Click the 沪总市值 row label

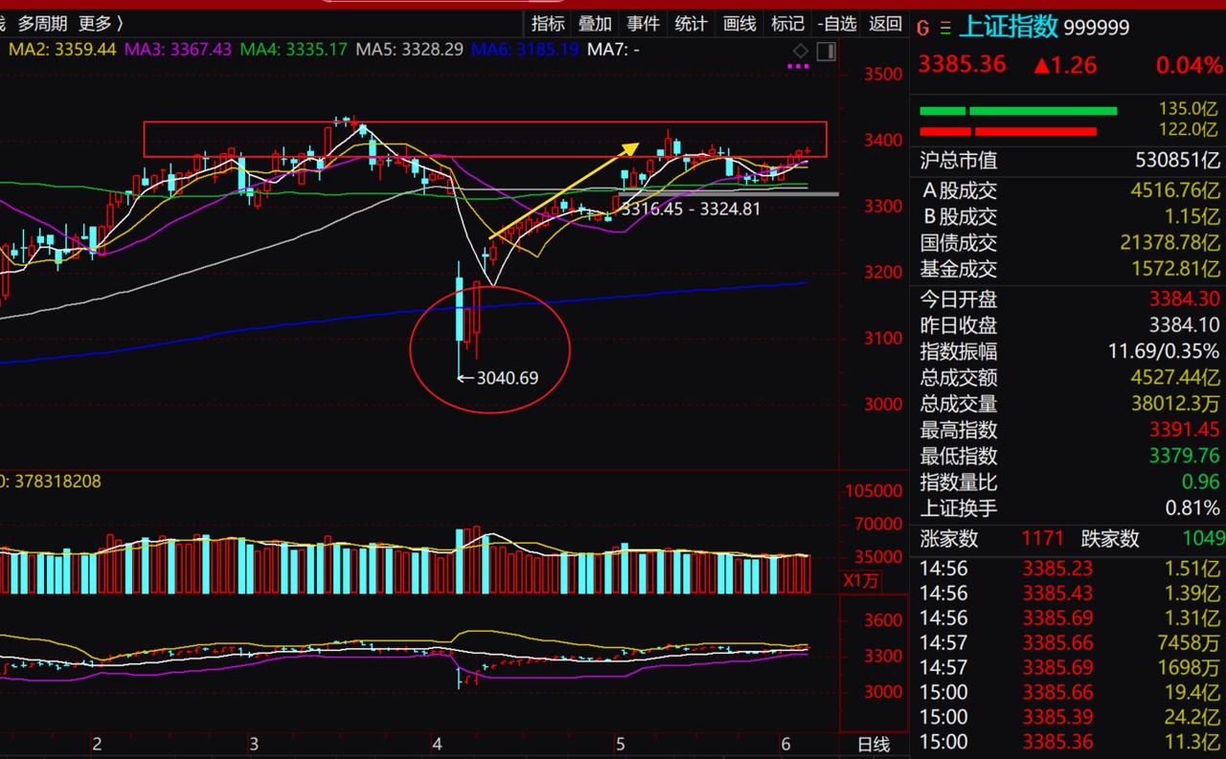(x=959, y=161)
